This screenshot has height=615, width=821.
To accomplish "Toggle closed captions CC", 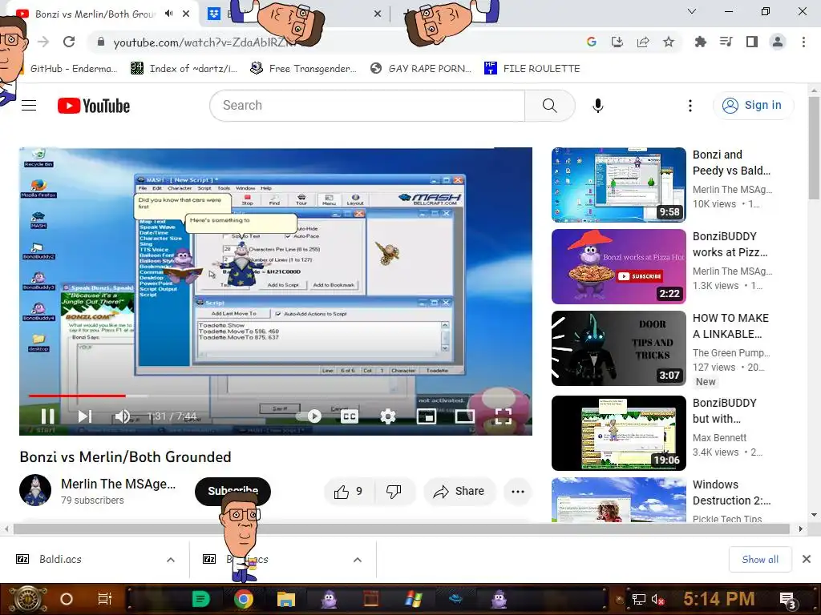I will 350,416.
